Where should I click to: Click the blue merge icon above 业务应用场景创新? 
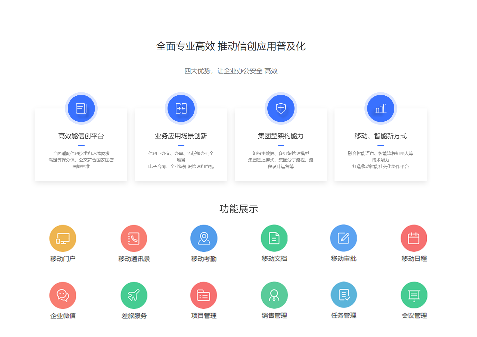point(181,108)
